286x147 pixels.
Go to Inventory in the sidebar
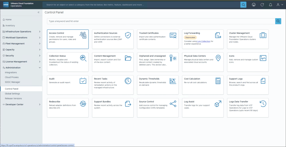[10, 25]
